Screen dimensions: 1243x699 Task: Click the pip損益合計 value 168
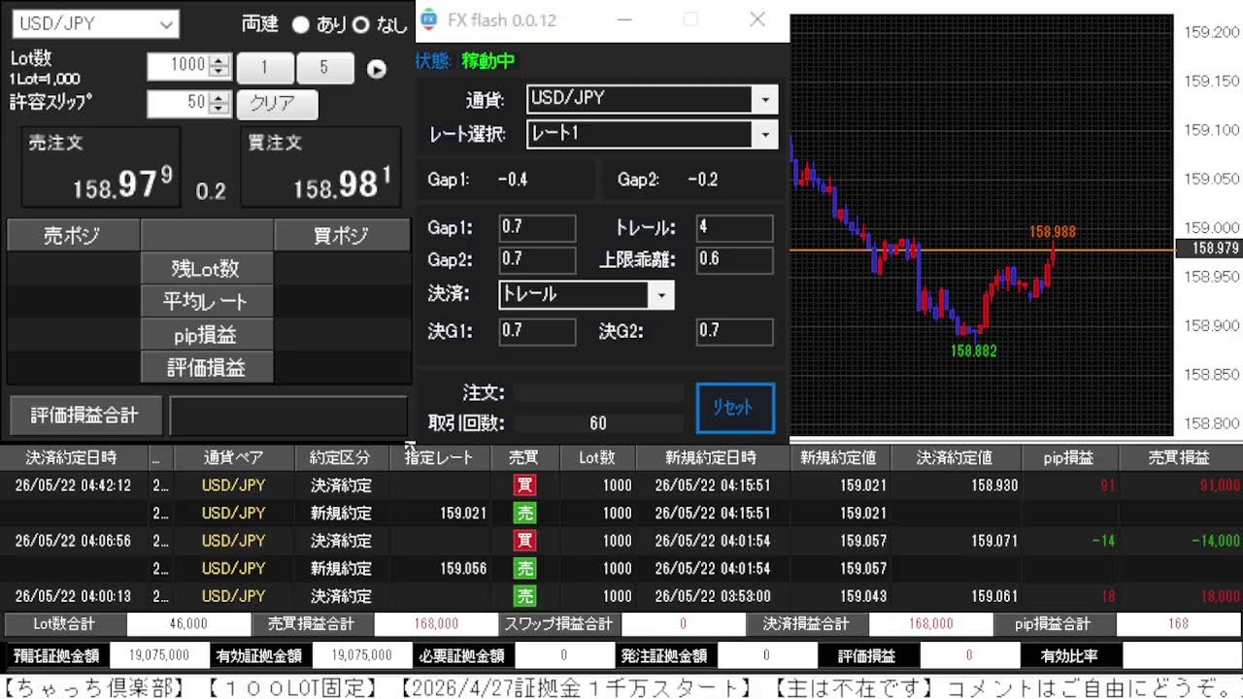click(1179, 624)
